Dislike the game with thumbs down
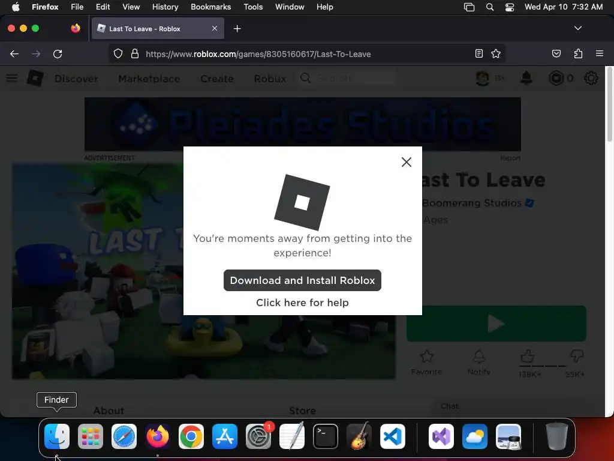The height and width of the screenshot is (461, 614). click(576, 357)
